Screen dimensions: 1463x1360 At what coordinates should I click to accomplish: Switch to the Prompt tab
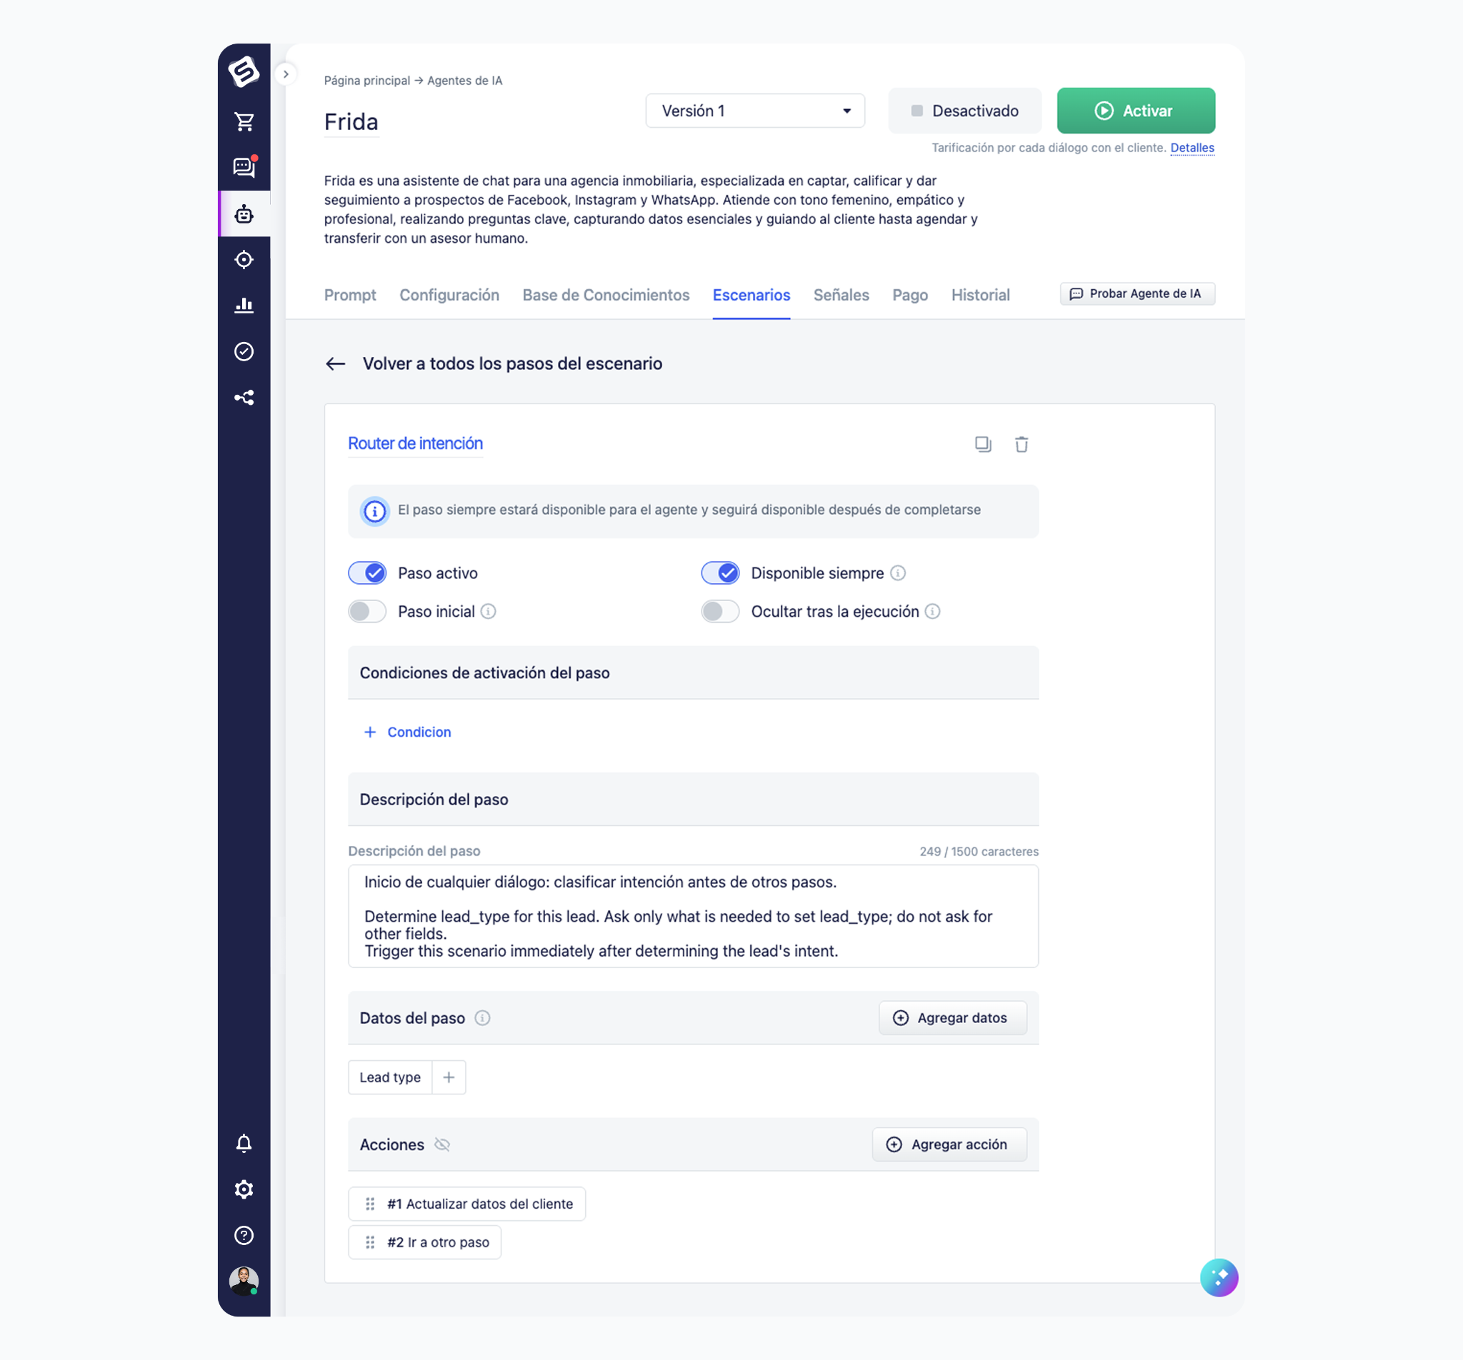(350, 295)
